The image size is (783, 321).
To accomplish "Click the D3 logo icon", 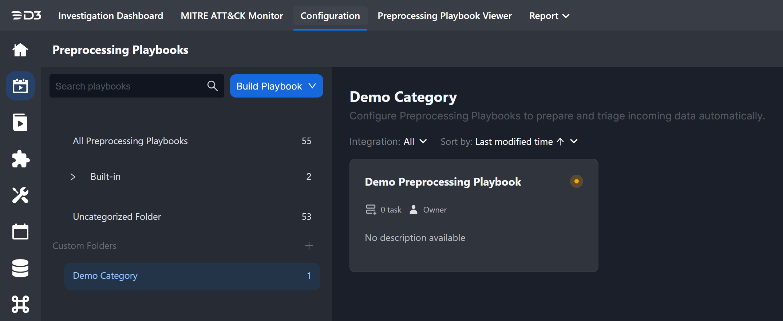I will click(x=26, y=16).
